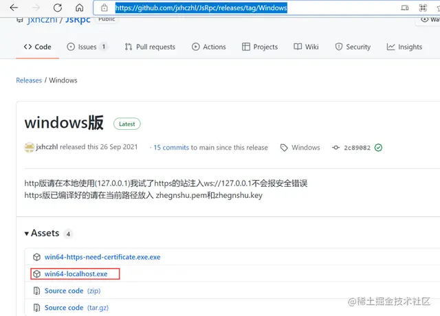Image resolution: width=440 pixels, height=316 pixels.
Task: Click the Assets count badge 4
Action: point(68,234)
